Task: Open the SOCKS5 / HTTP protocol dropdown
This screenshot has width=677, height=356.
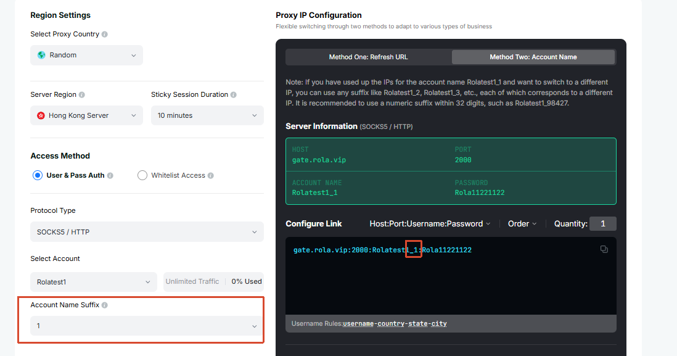Action: click(147, 232)
